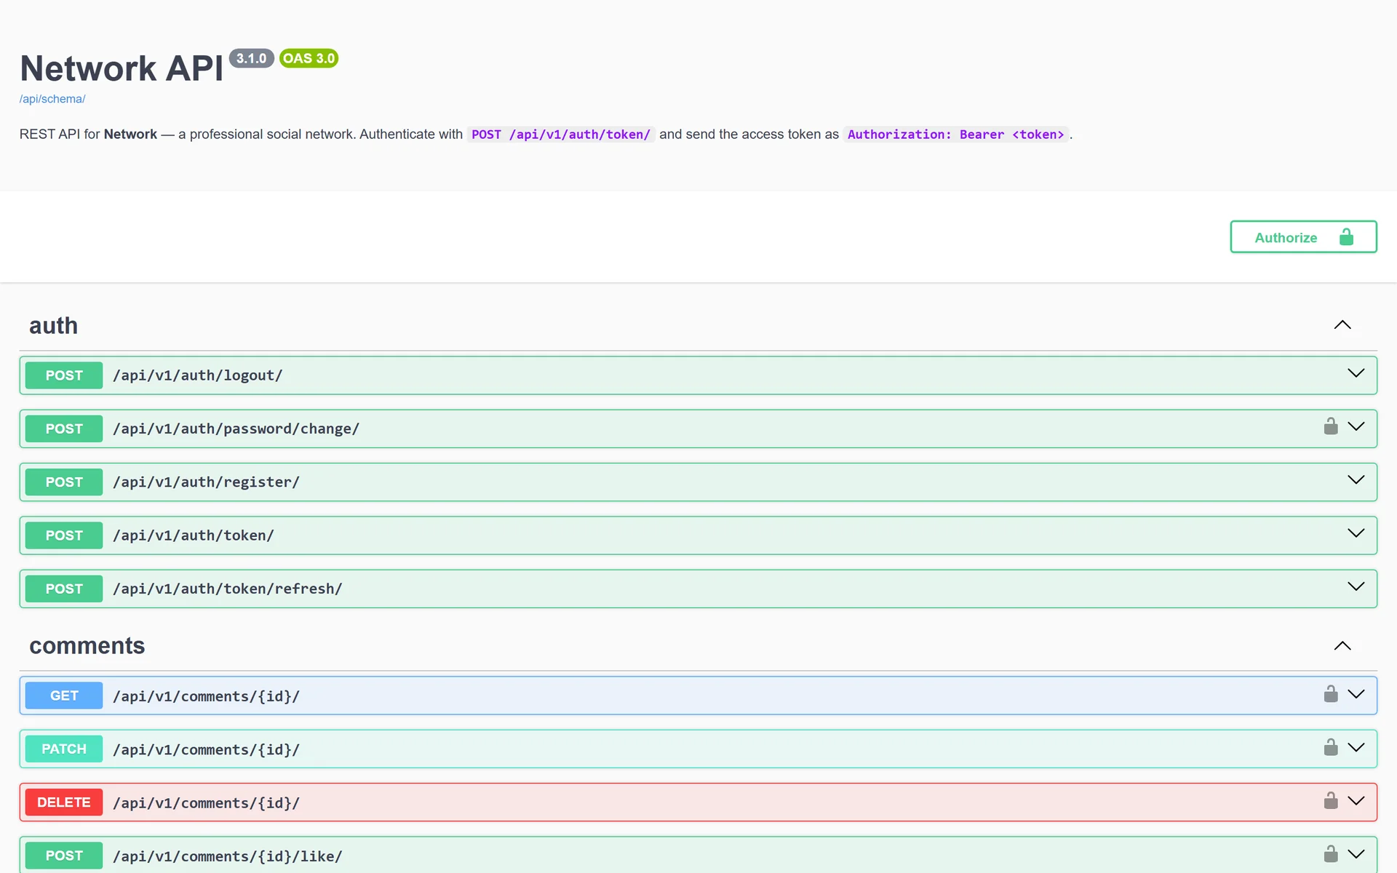
Task: Click path text /api/v1/auth/token/ in endpoint row
Action: click(x=194, y=535)
